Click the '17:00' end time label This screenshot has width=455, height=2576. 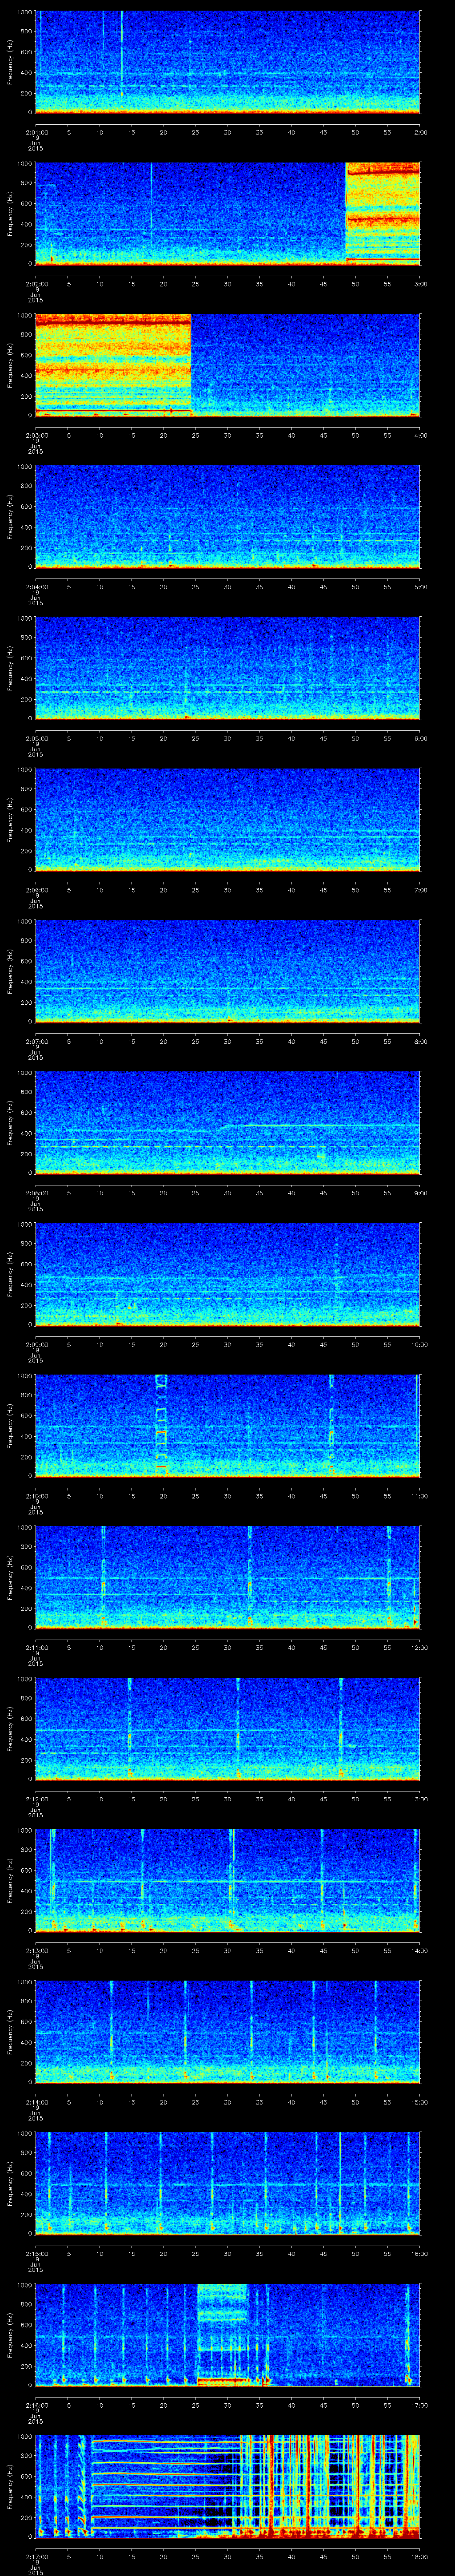coord(419,2404)
